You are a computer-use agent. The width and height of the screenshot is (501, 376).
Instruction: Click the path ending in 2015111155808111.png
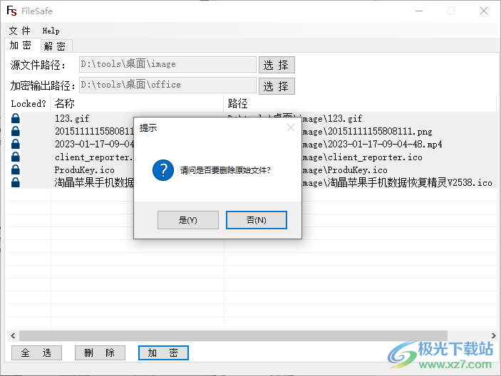pos(367,132)
